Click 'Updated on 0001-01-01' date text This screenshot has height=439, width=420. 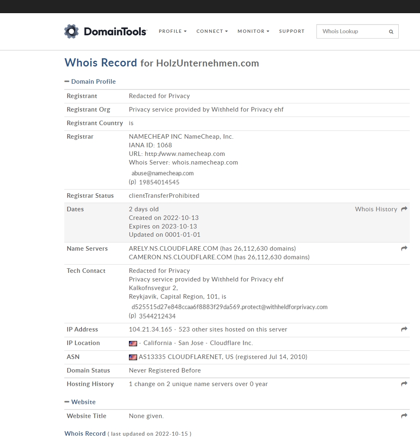165,235
